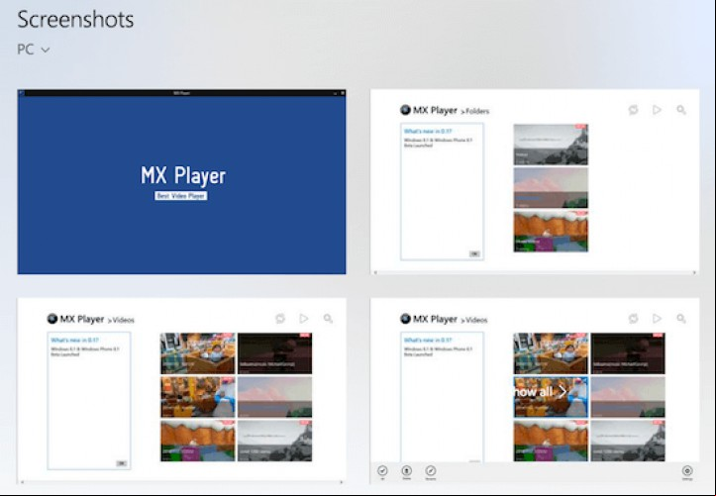Screen dimensions: 716x496
Task: Click the Screenshots heading
Action: tap(75, 20)
